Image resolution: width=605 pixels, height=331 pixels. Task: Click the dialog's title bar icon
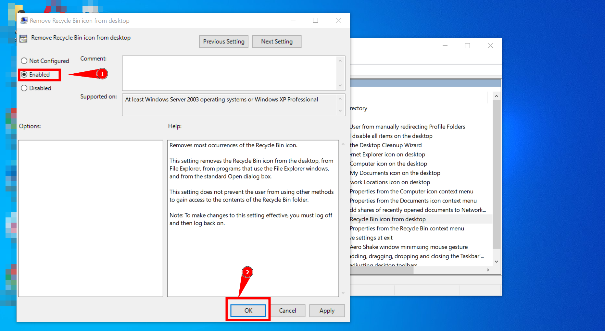24,20
